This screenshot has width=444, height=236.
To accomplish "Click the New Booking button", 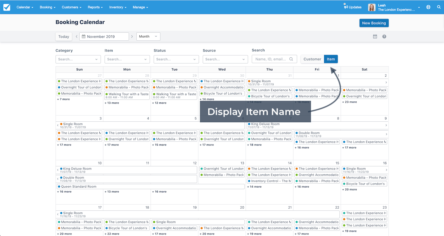I will (374, 23).
